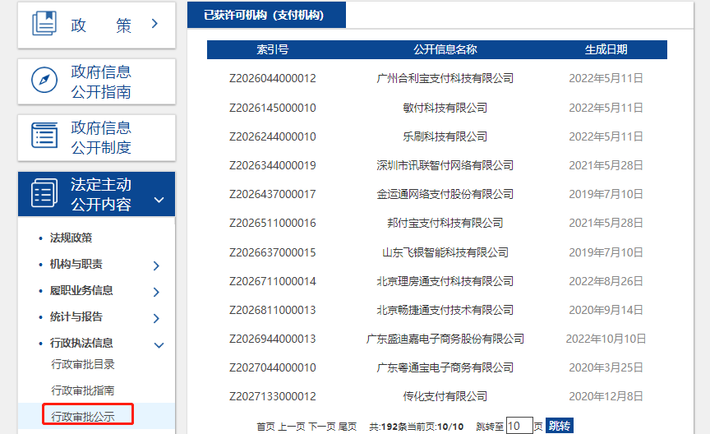Click the 索引号 column header
This screenshot has width=710, height=434.
[273, 49]
